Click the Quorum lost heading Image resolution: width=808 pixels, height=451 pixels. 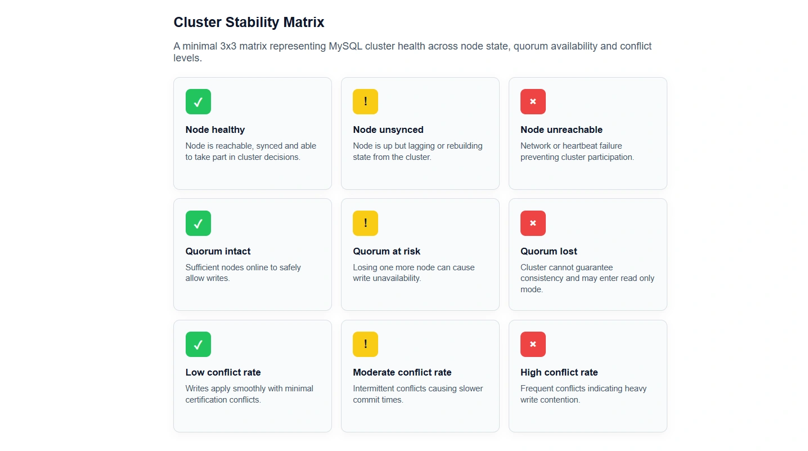549,251
